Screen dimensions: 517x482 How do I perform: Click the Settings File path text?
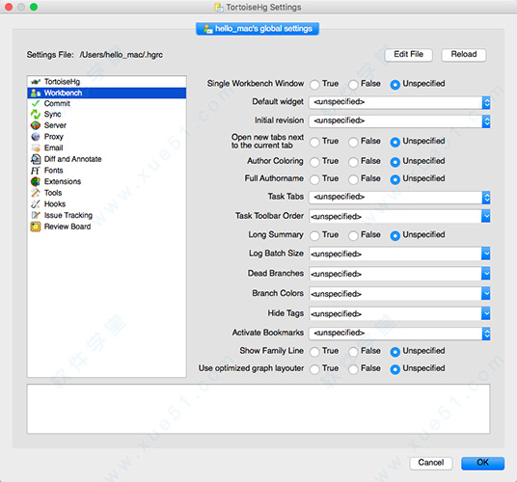pos(121,55)
